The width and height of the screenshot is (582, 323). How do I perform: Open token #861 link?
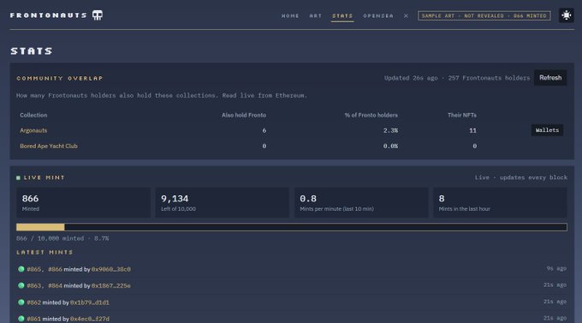coord(33,319)
